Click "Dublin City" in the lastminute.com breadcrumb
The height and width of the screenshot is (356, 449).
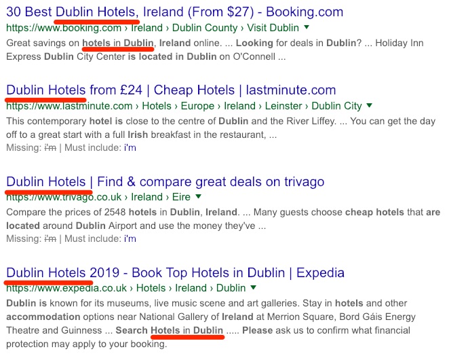pyautogui.click(x=336, y=106)
